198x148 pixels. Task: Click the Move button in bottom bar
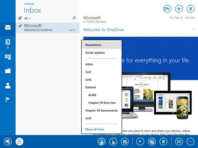coord(101,142)
